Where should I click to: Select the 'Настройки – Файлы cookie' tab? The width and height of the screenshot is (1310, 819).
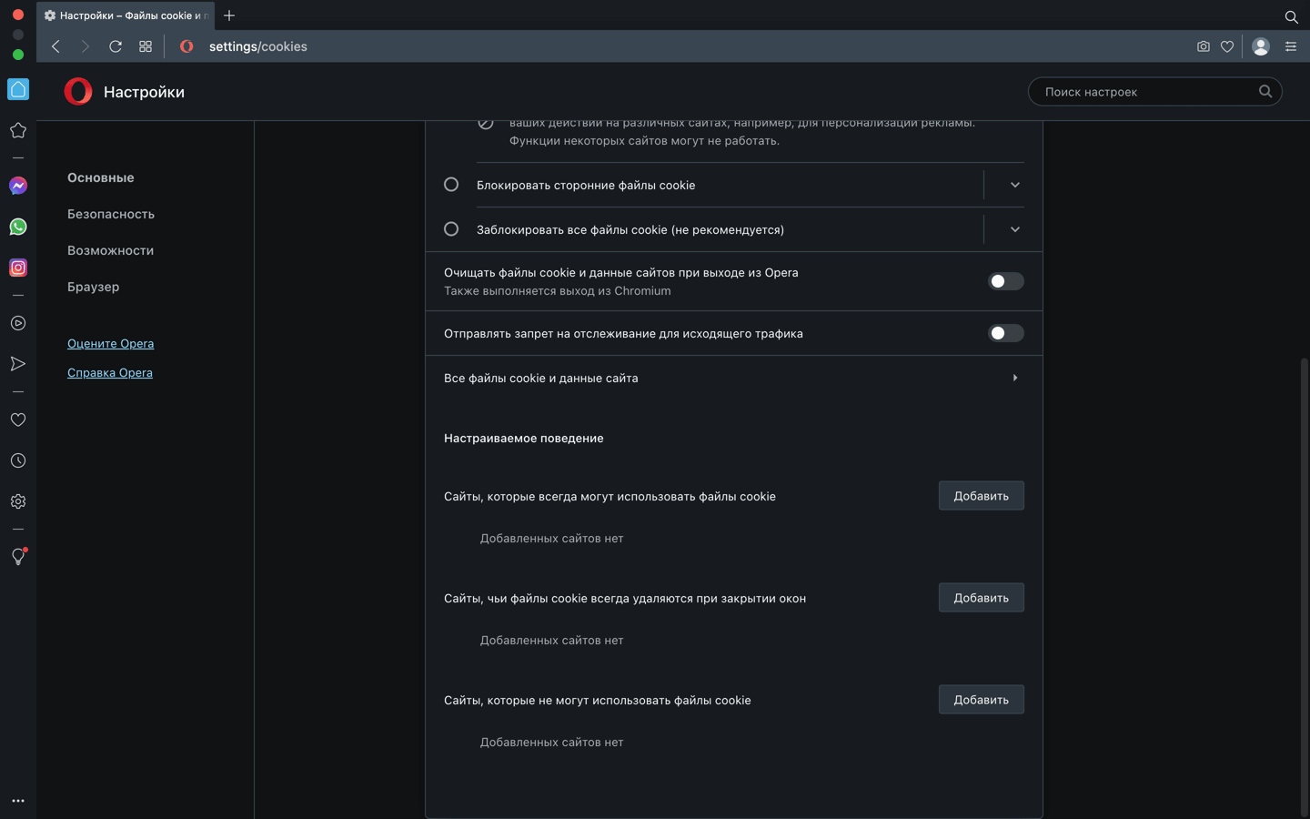coord(126,15)
